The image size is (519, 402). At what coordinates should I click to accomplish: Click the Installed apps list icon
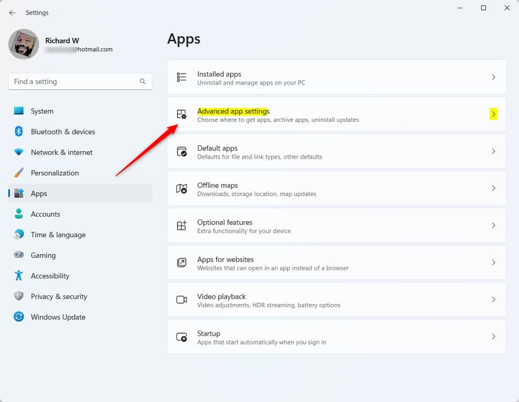click(x=182, y=77)
